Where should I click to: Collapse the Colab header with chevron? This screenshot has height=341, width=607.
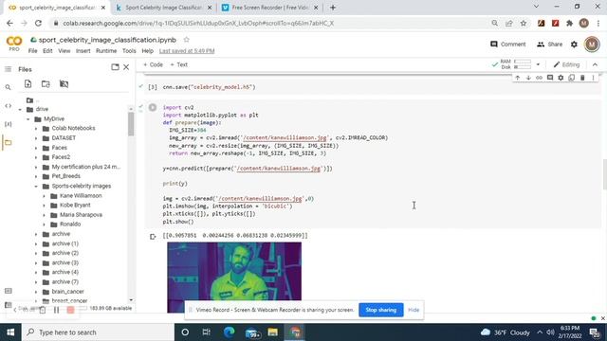595,64
